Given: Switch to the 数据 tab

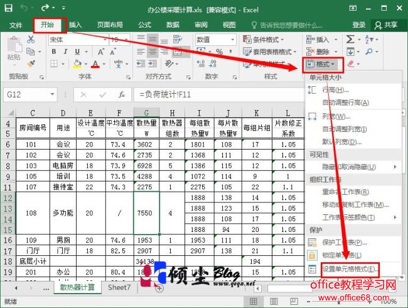Looking at the screenshot, I should tap(173, 25).
